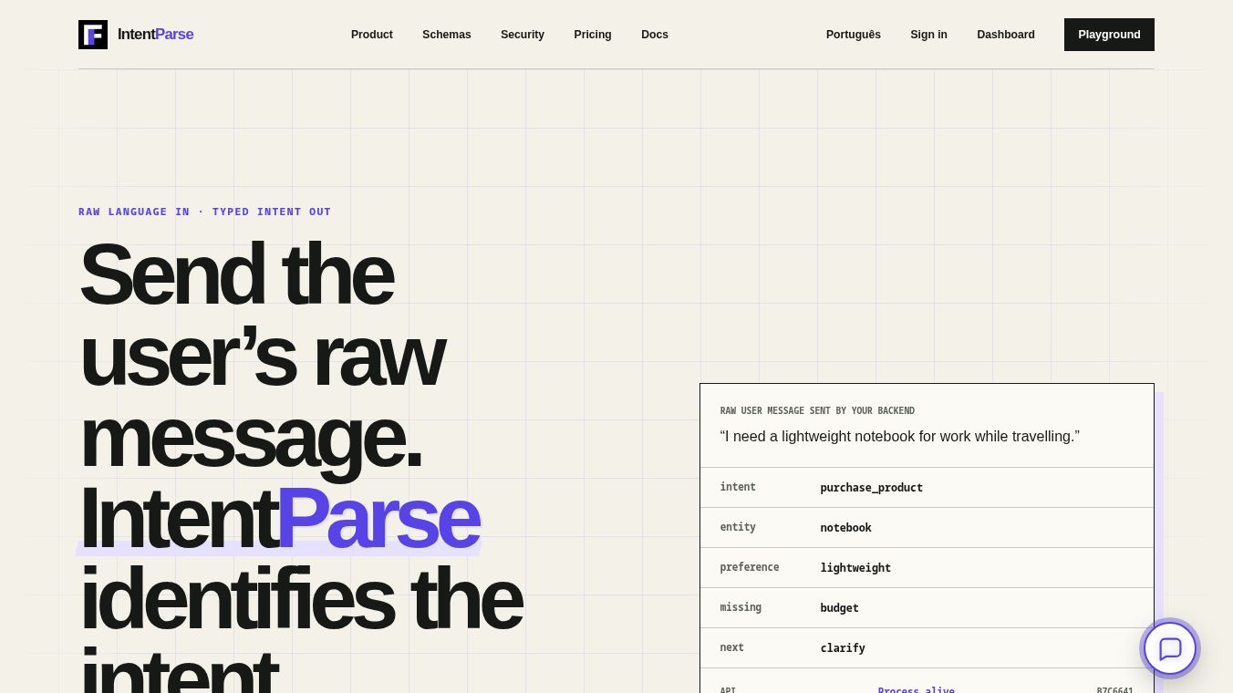Click the 'RAW USER MESSAGE SENT BY YOUR BACKEND' label
The height and width of the screenshot is (693, 1233).
click(x=817, y=411)
